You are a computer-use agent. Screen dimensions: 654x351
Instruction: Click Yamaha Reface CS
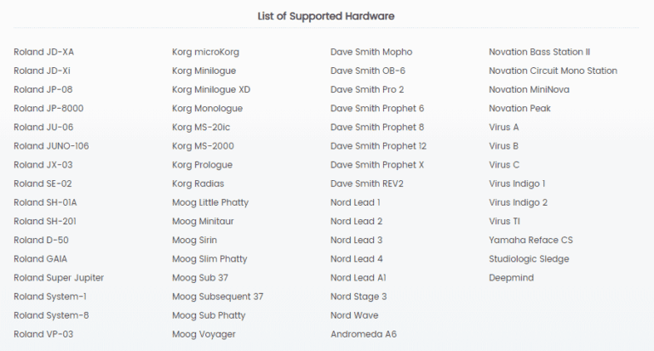coord(531,240)
